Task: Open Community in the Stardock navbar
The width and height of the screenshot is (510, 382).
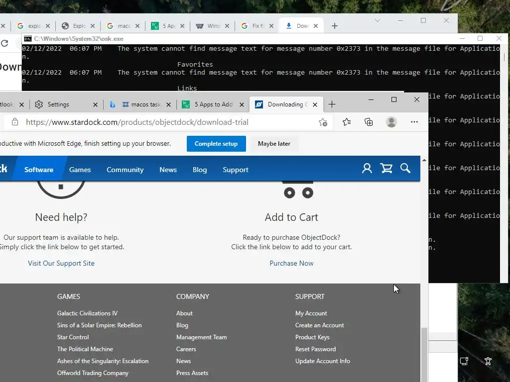Action: tap(125, 170)
